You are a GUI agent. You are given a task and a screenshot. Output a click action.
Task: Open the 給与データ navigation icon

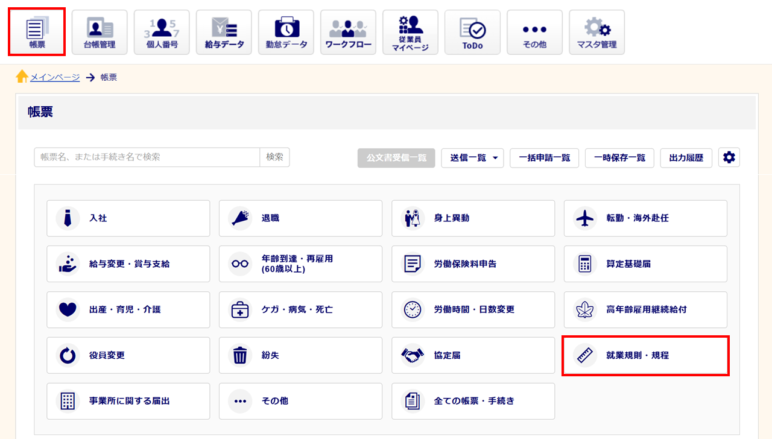pyautogui.click(x=224, y=32)
